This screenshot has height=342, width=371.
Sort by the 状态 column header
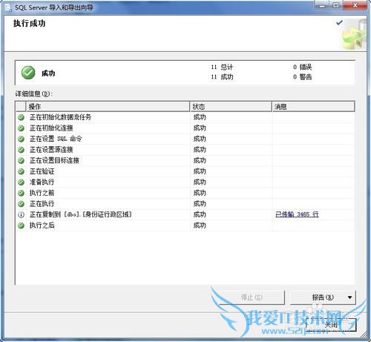231,107
